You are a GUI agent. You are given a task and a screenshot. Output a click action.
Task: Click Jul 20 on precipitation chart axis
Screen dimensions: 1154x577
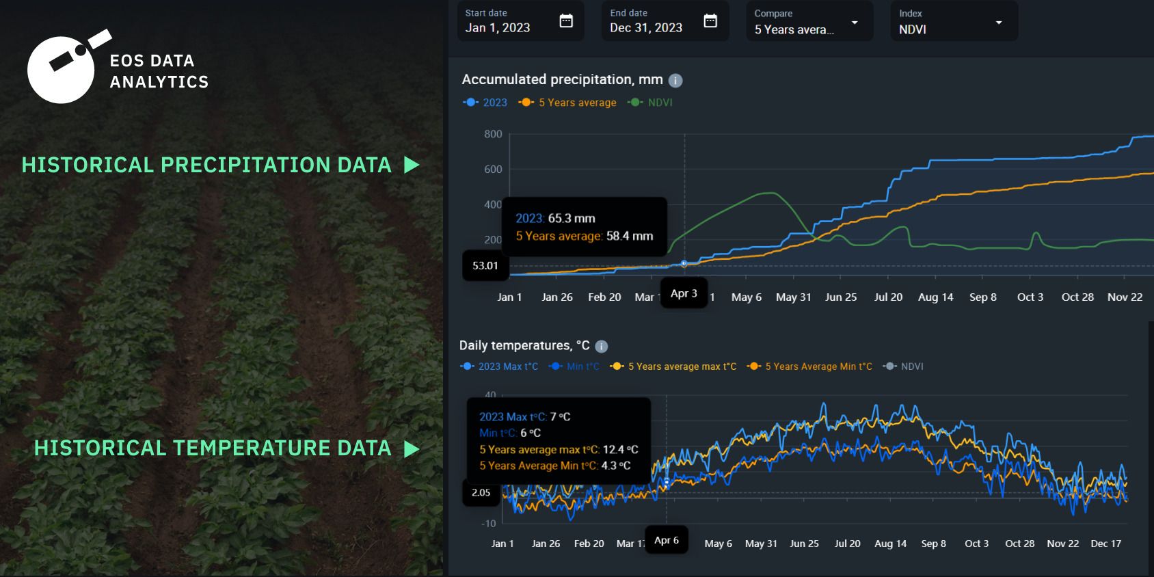point(888,297)
